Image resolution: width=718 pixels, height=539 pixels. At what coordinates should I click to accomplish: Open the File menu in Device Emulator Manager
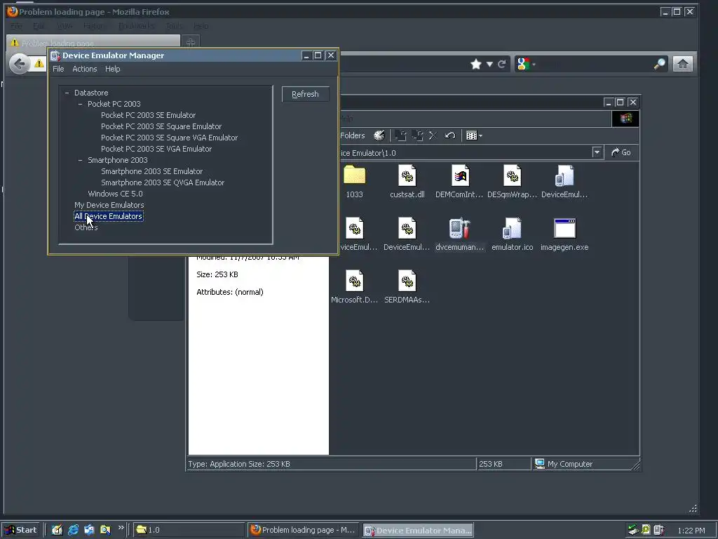coord(58,69)
